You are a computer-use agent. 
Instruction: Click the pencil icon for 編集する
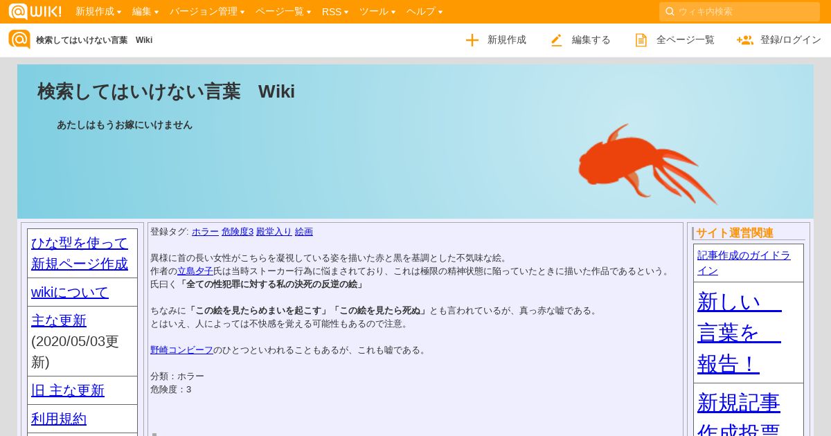(557, 40)
